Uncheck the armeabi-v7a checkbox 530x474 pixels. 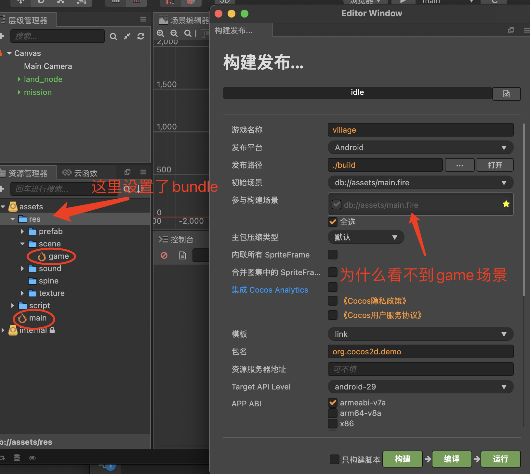[x=332, y=402]
